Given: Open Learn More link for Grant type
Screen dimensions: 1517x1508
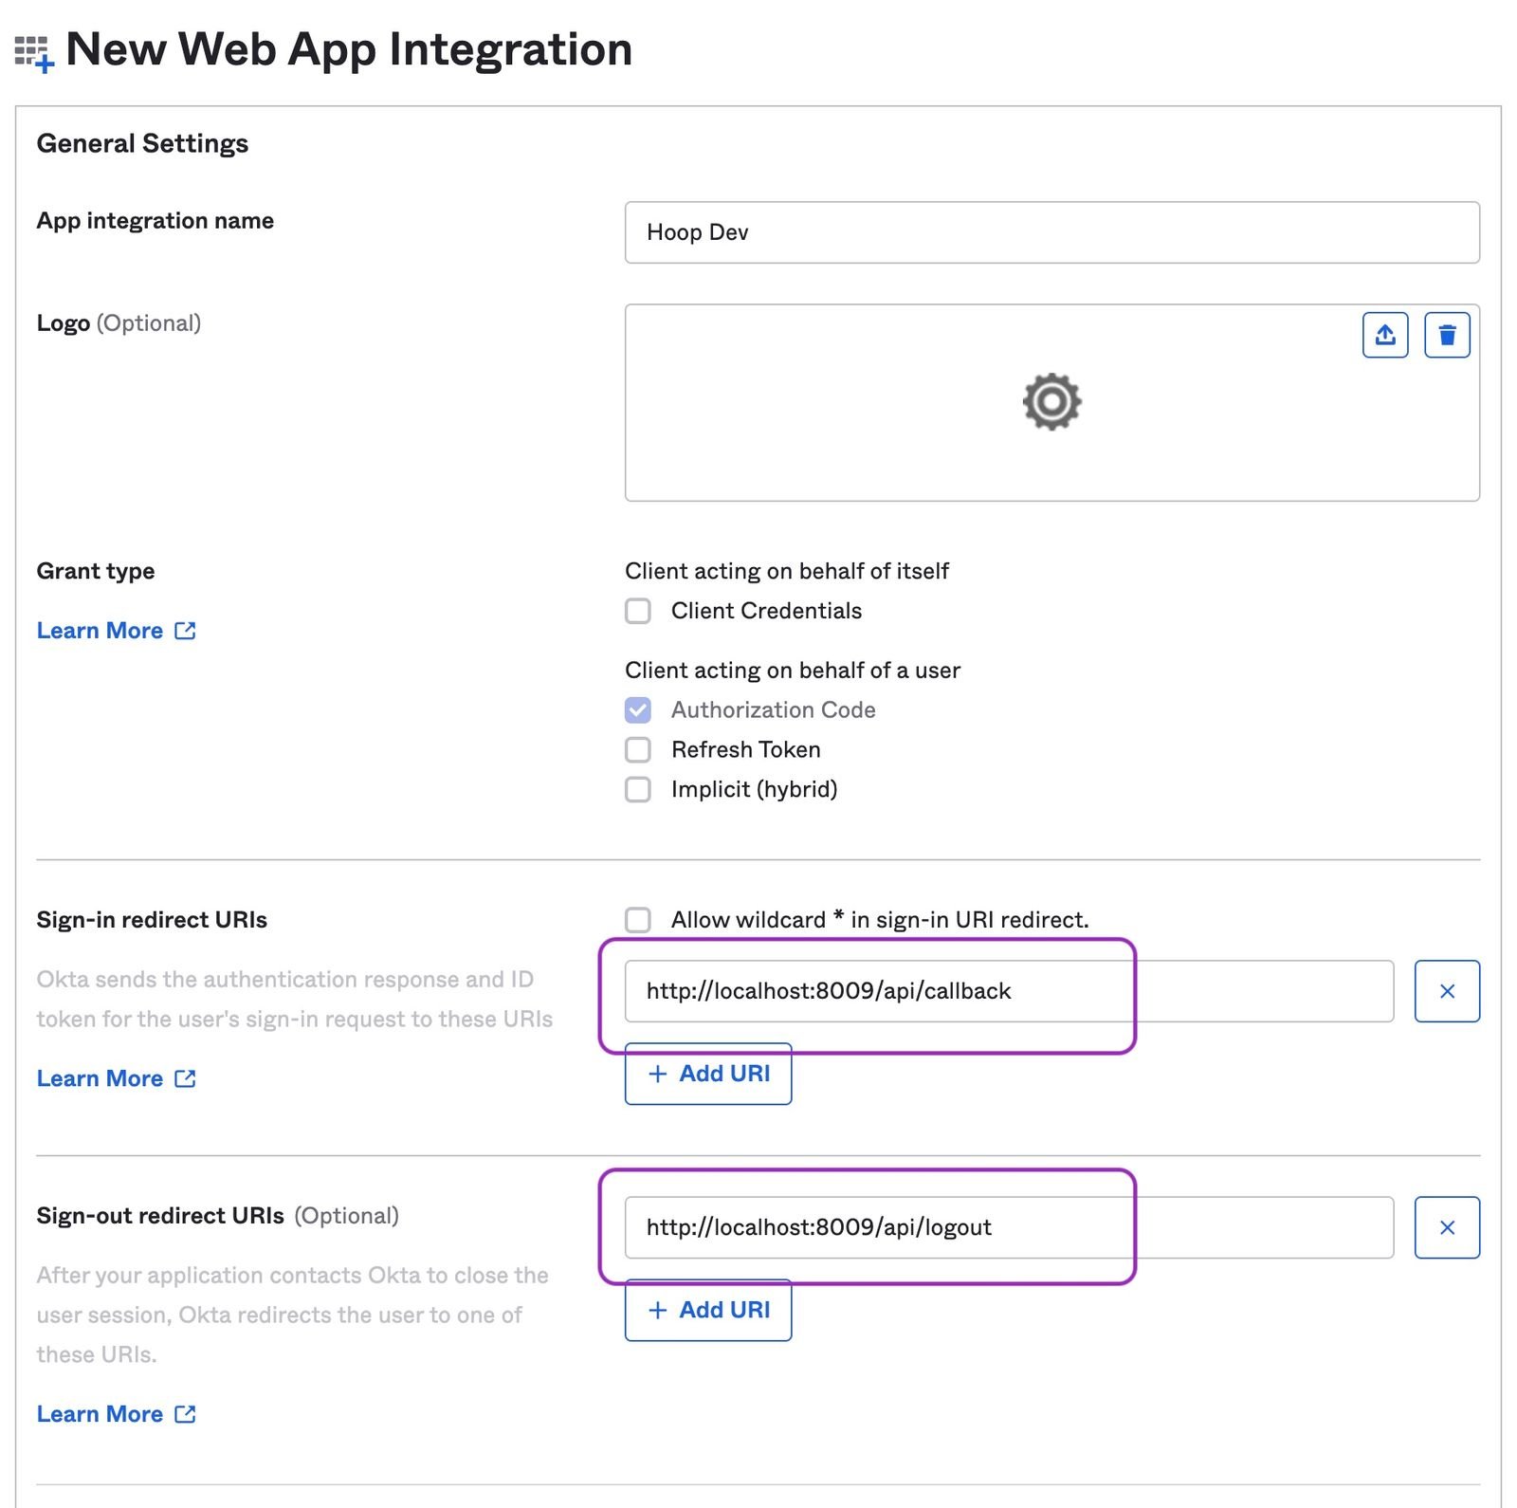Looking at the screenshot, I should [100, 631].
